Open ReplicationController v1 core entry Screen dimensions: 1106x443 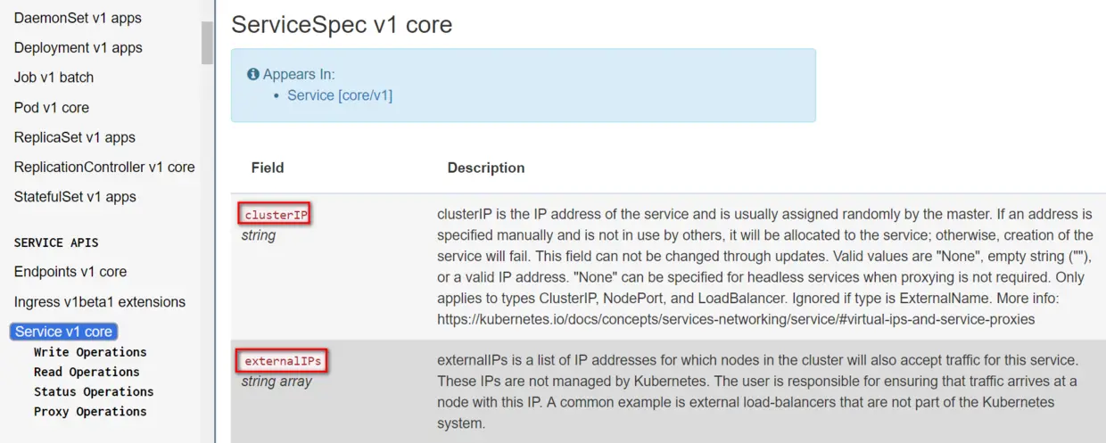[x=104, y=168]
